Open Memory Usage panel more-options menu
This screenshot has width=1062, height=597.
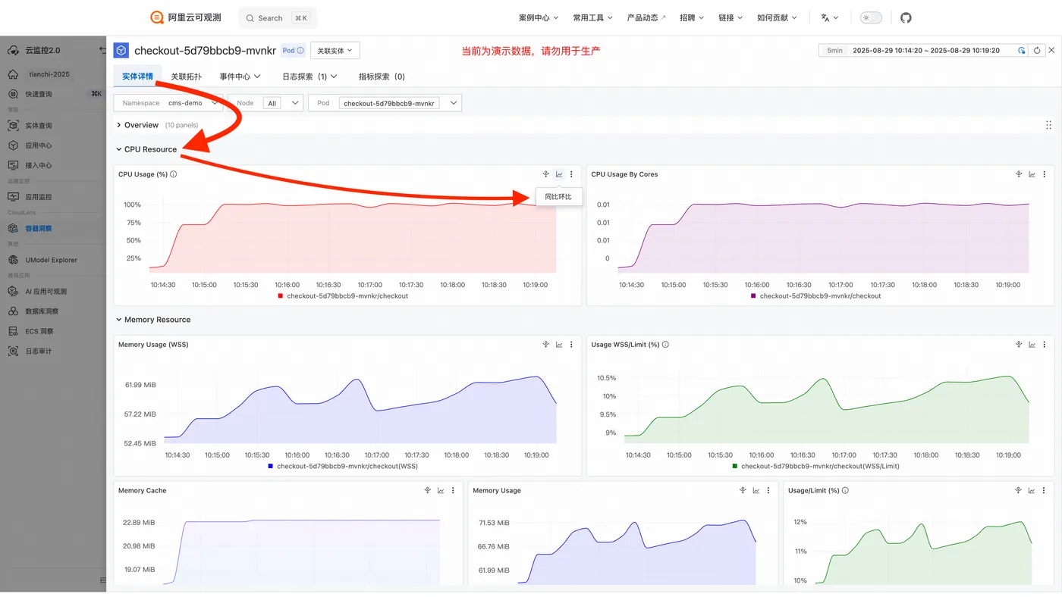click(768, 490)
